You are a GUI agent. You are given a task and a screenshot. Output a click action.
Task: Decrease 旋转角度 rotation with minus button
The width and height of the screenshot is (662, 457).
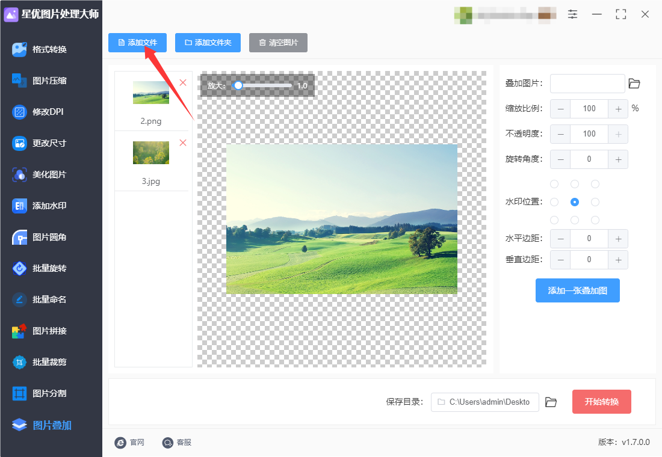(561, 159)
